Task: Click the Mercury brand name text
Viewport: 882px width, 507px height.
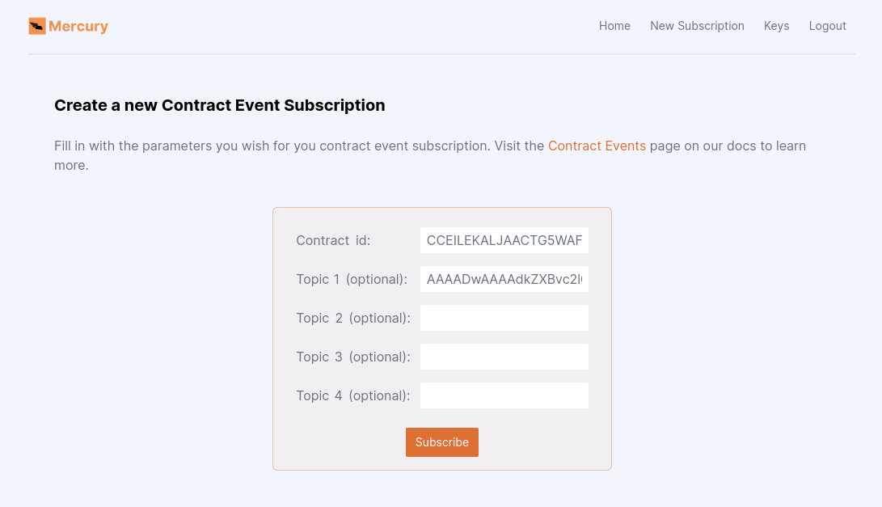Action: pos(78,26)
